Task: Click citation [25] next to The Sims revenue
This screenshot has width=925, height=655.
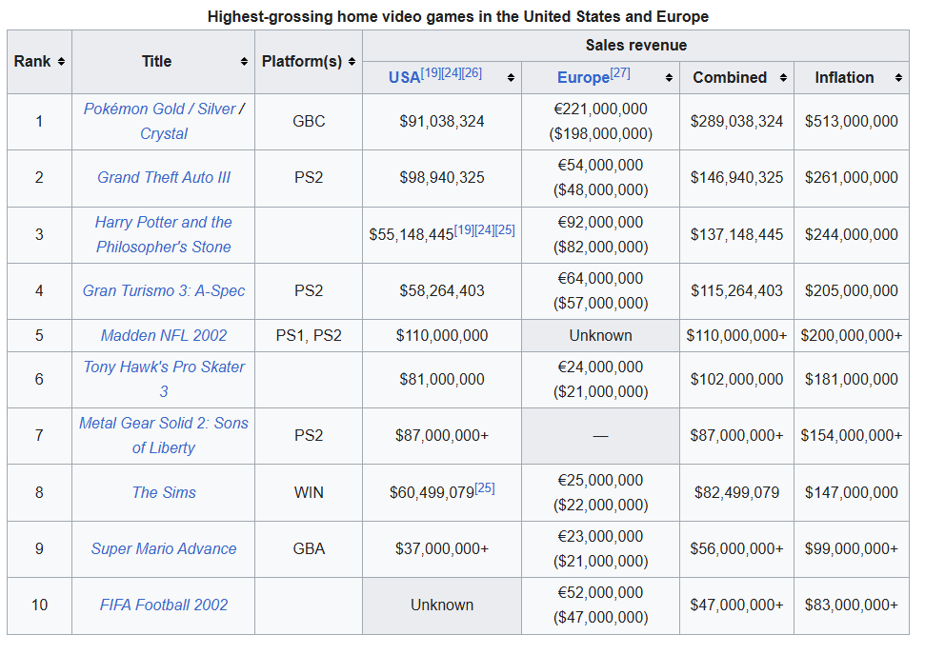Action: click(484, 488)
